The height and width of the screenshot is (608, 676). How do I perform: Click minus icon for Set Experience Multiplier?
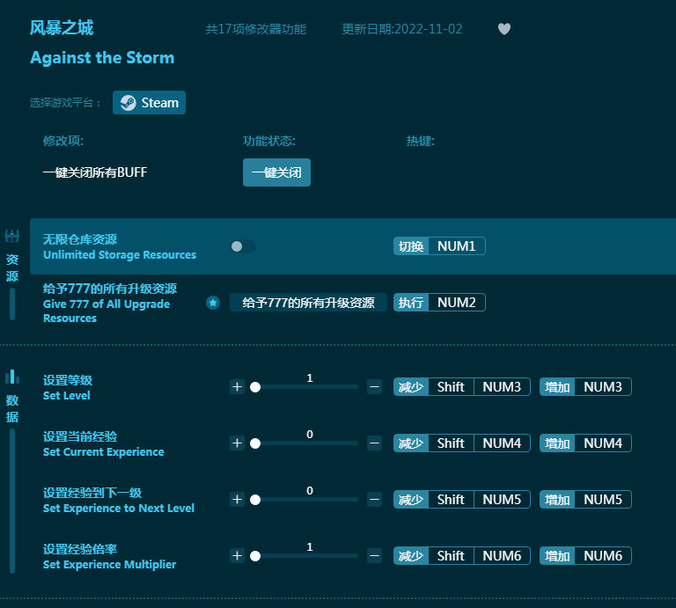point(374,556)
